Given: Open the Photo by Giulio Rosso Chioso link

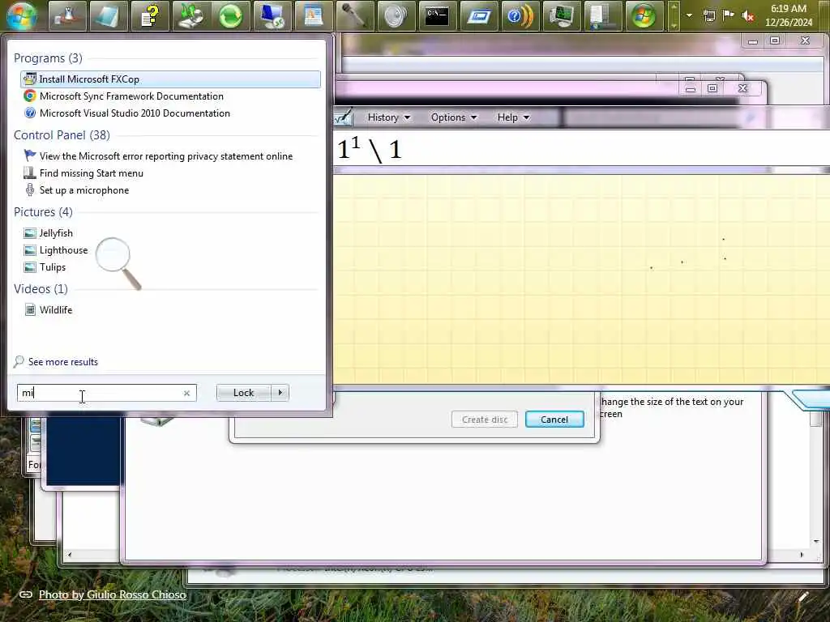Looking at the screenshot, I should pyautogui.click(x=112, y=594).
